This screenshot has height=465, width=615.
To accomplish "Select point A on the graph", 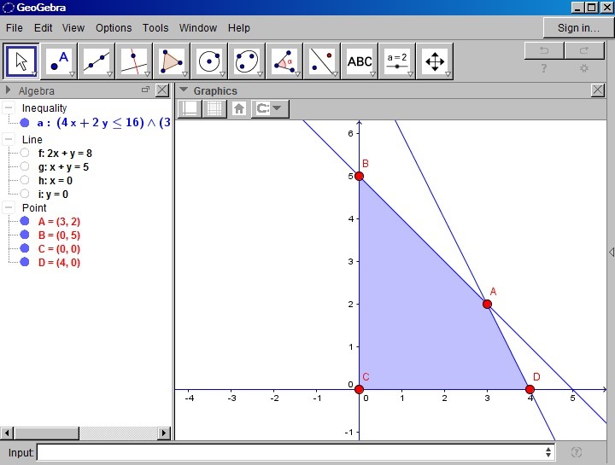I will click(487, 304).
